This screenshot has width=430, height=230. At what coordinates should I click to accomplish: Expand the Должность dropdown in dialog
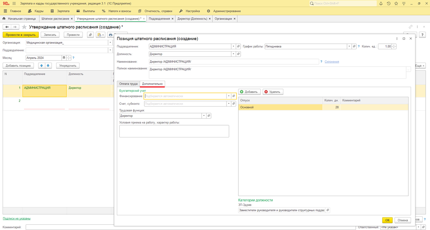pos(234,54)
